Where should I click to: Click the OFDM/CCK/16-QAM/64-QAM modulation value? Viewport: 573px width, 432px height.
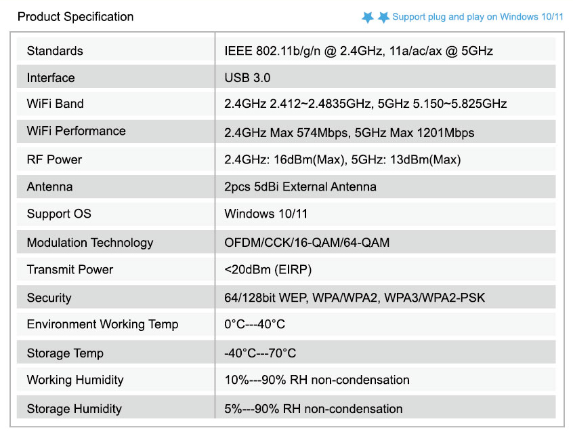pyautogui.click(x=307, y=242)
